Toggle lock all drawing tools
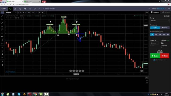The width and height of the screenshot is (171, 96). [x=2, y=54]
